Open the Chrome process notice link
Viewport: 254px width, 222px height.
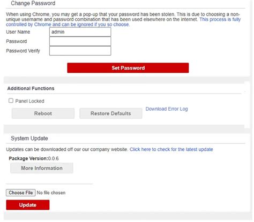(x=123, y=22)
